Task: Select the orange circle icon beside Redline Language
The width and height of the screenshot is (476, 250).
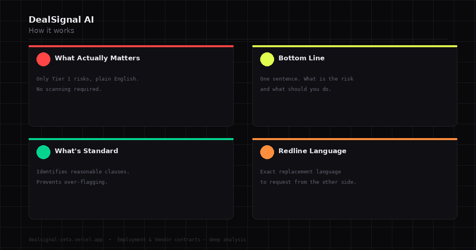Action: 267,152
